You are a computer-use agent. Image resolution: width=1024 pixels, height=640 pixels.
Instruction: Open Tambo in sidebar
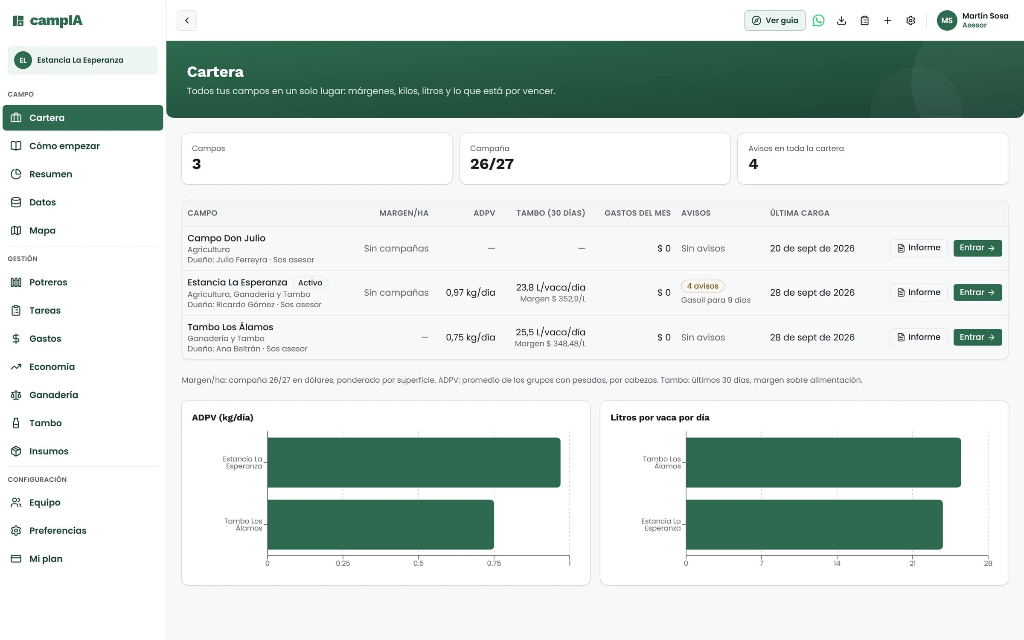[x=83, y=423]
